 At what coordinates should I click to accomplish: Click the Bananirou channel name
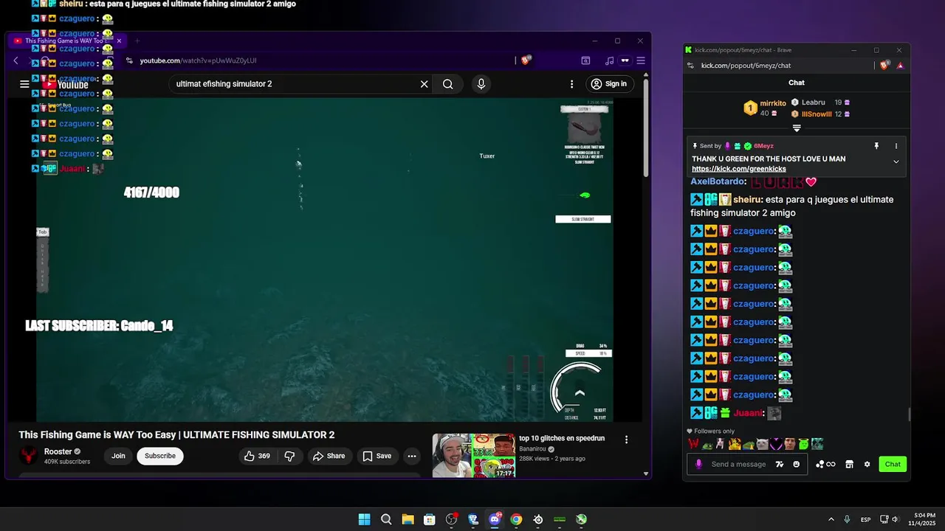tap(532, 448)
